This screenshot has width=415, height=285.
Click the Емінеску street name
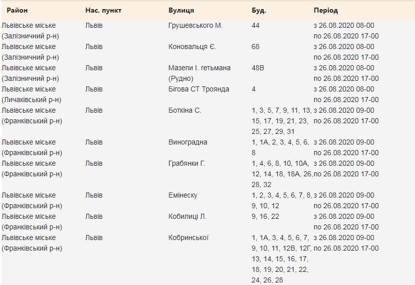tap(183, 195)
